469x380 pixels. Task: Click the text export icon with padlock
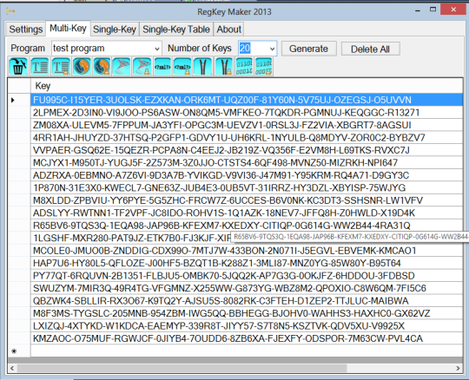click(61, 66)
